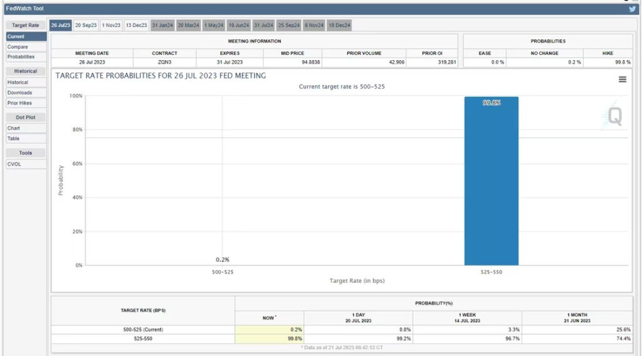Click the NO CHANGE 0.2 % value
The image size is (642, 356).
click(x=574, y=63)
